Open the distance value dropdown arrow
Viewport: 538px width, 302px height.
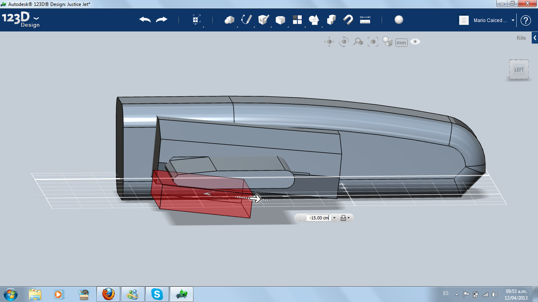(334, 218)
